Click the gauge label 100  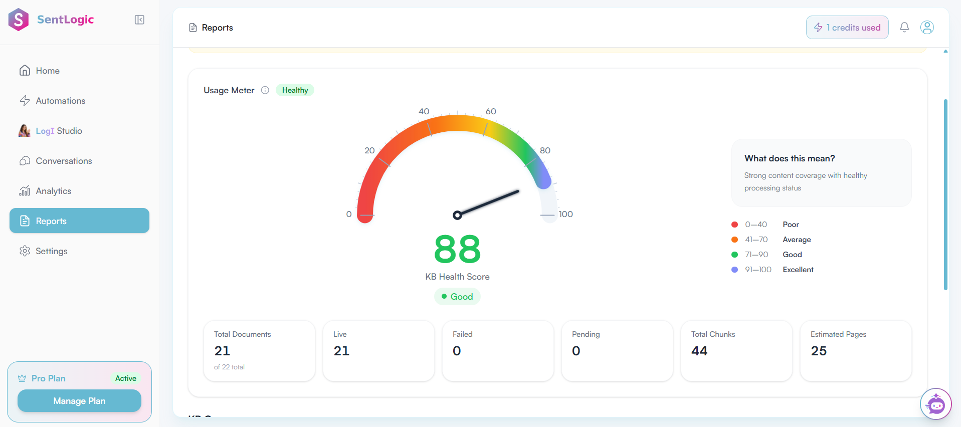565,214
